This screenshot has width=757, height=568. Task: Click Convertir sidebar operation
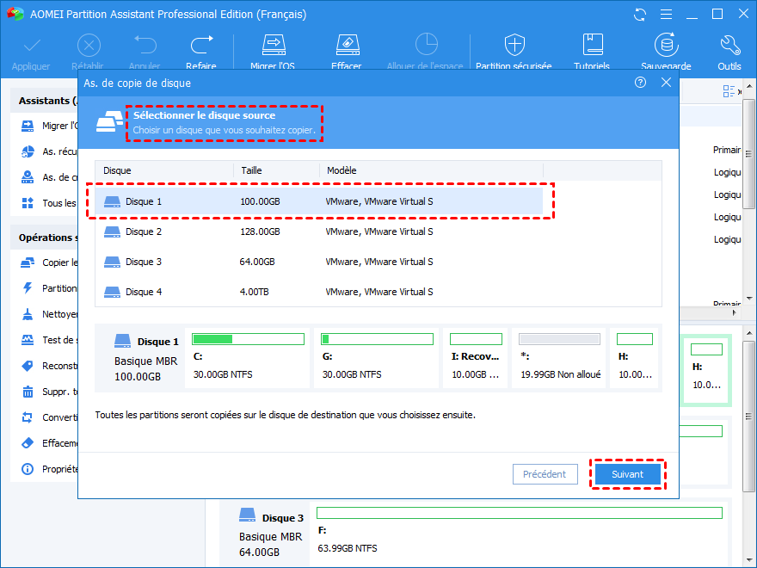49,417
